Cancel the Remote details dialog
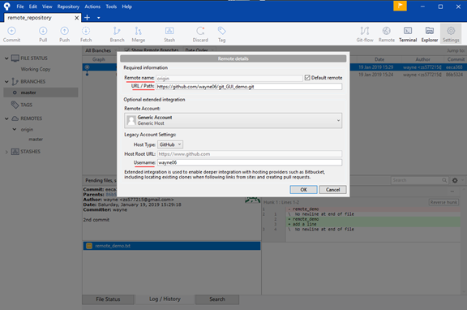 pos(332,190)
